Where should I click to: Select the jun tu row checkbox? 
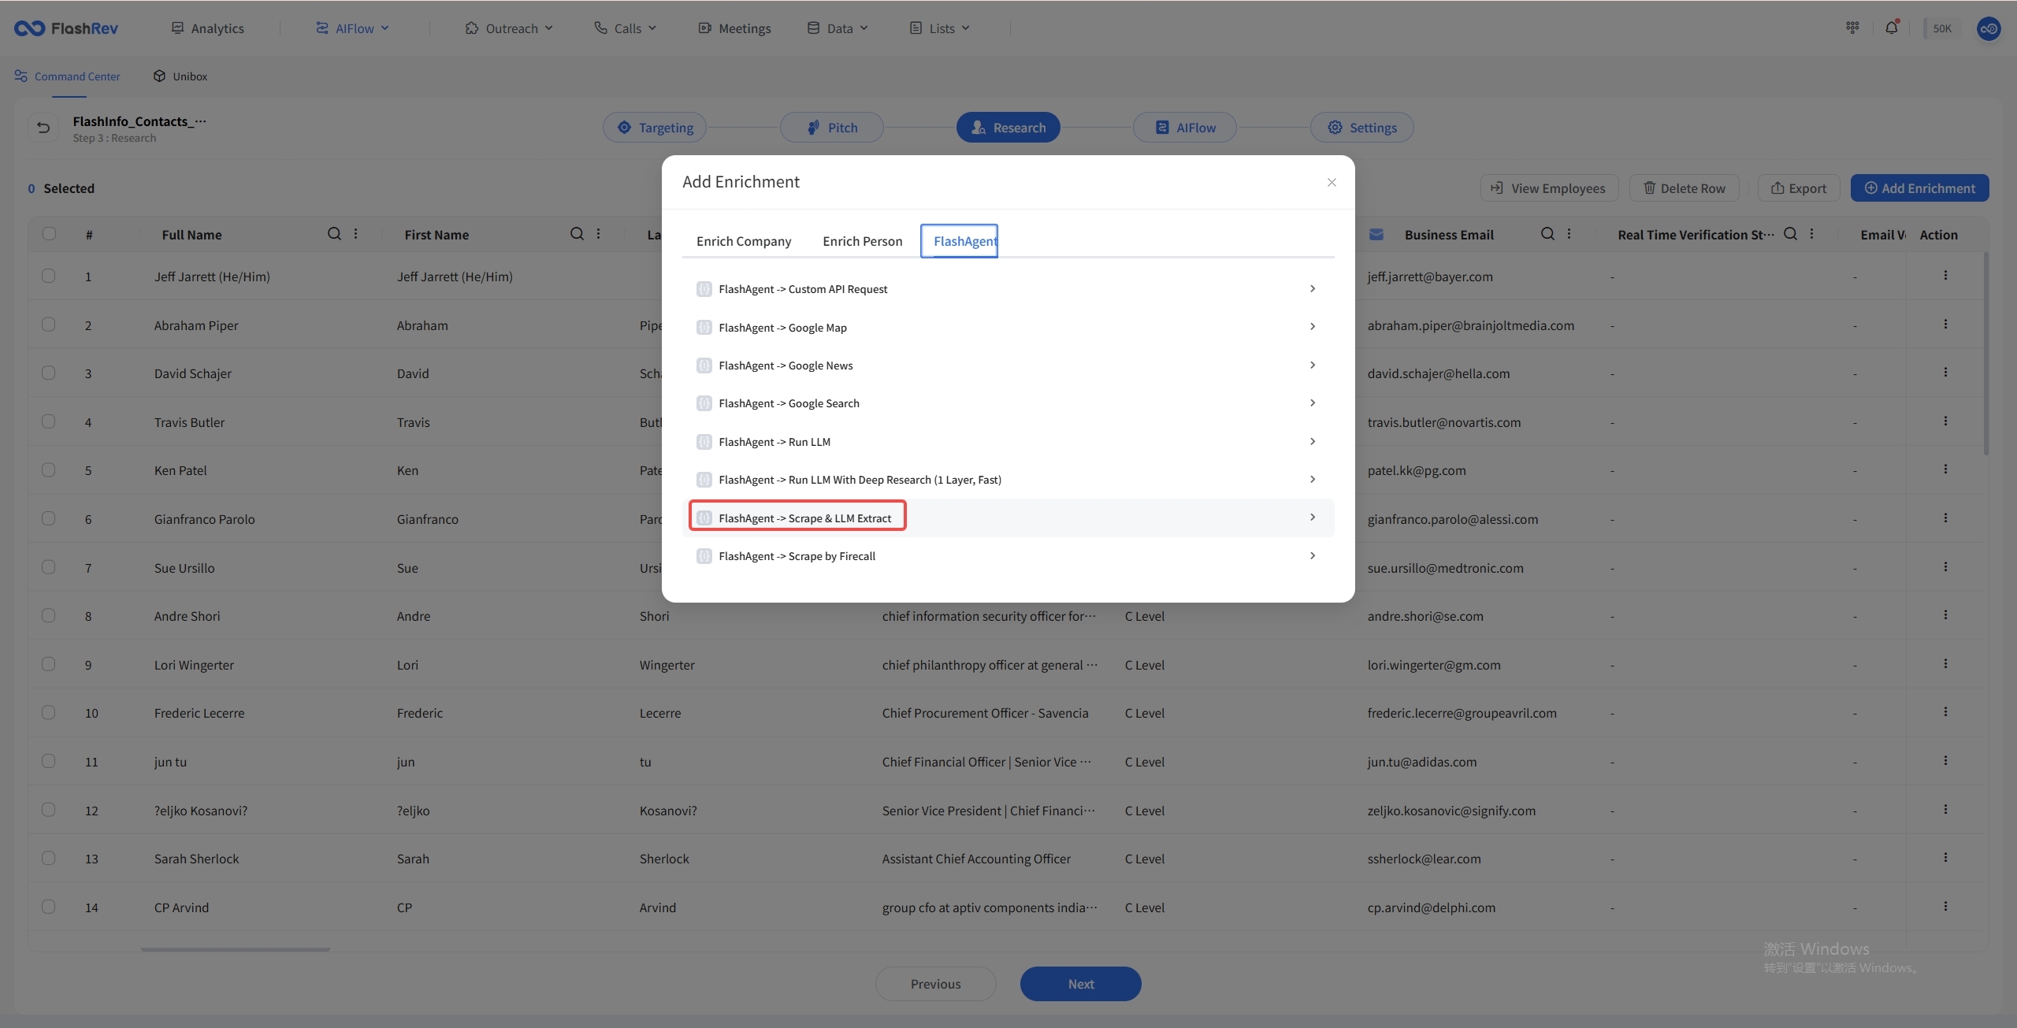click(49, 761)
